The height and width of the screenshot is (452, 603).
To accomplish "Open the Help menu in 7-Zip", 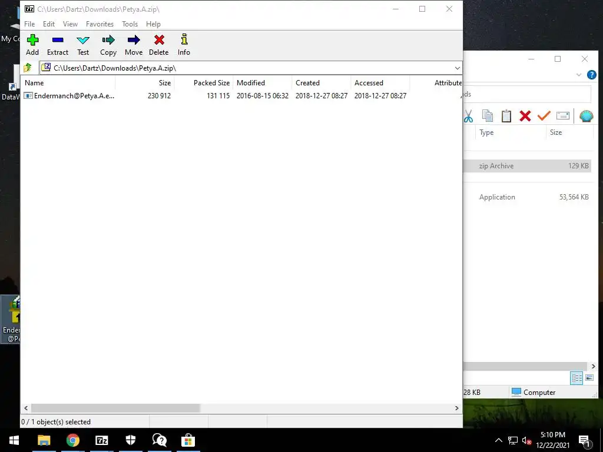I will pyautogui.click(x=153, y=24).
